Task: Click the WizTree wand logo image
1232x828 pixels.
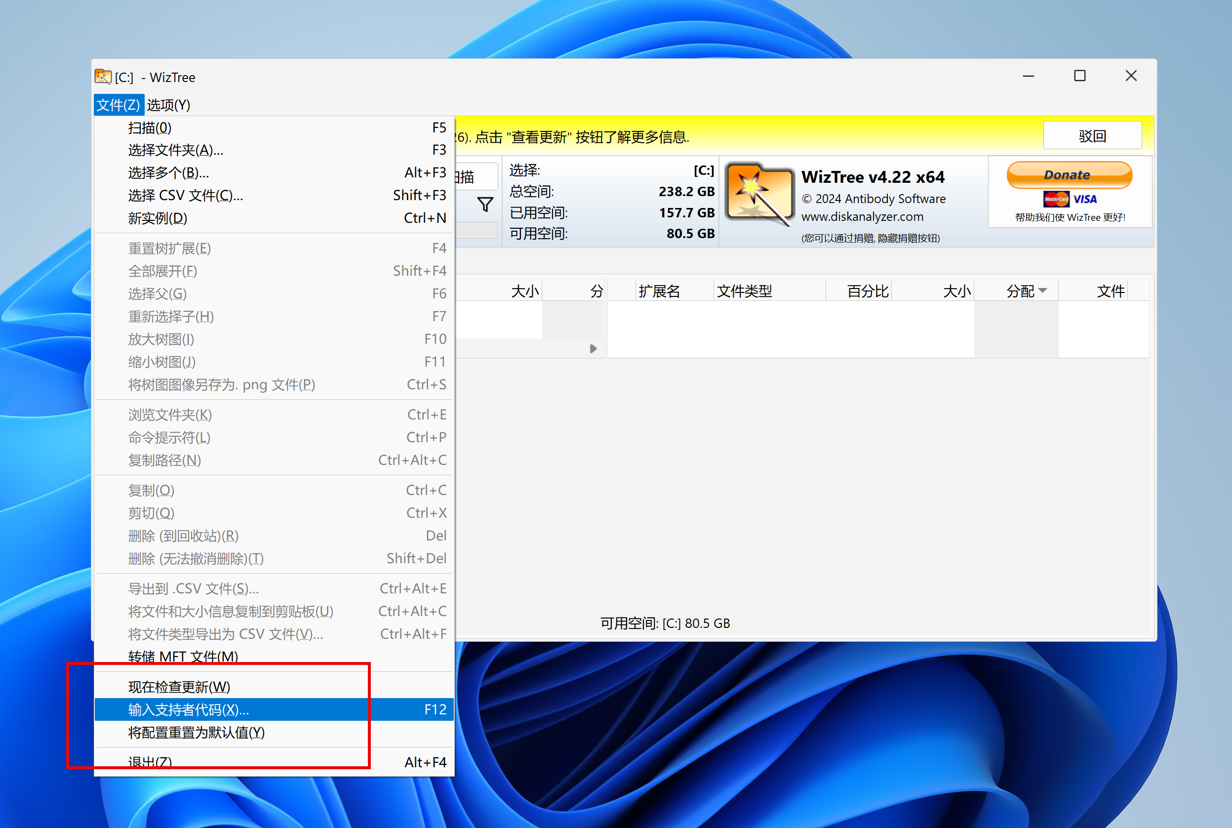Action: pyautogui.click(x=759, y=194)
